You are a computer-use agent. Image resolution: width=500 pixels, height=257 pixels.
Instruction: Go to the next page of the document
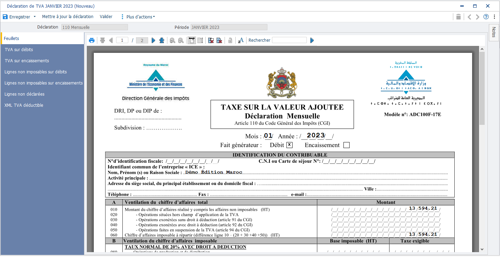coord(153,40)
